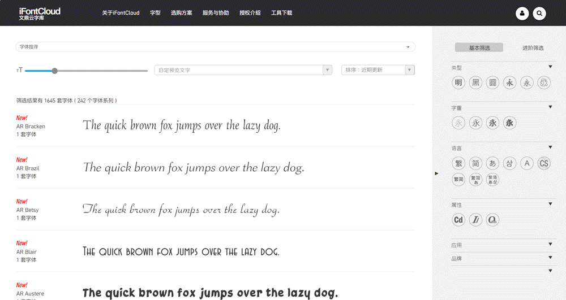
Task: Click into the 自定预览文字 text field
Action: pyautogui.click(x=239, y=70)
